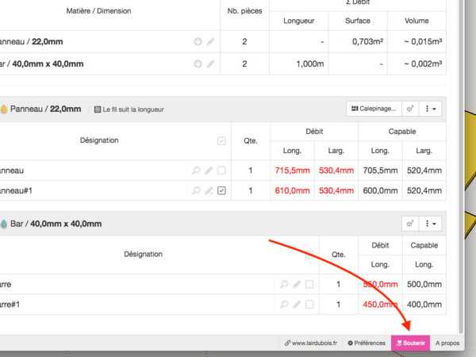Click the gear icon button in Bar group header
The height and width of the screenshot is (357, 476).
click(x=409, y=224)
